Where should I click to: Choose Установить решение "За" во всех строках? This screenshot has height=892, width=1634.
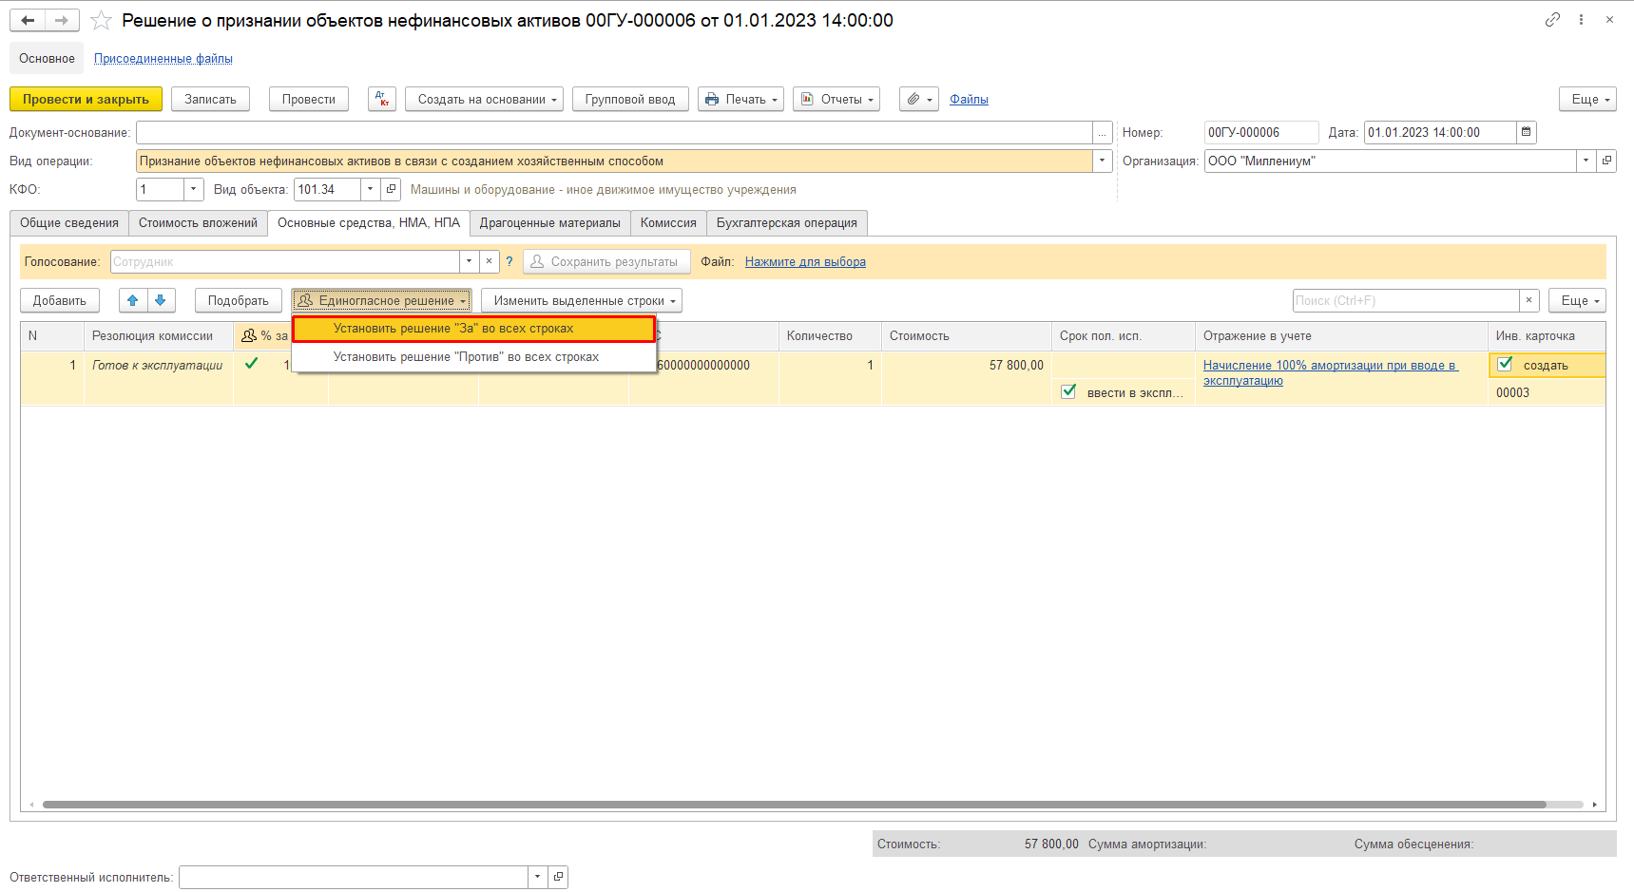coord(473,329)
